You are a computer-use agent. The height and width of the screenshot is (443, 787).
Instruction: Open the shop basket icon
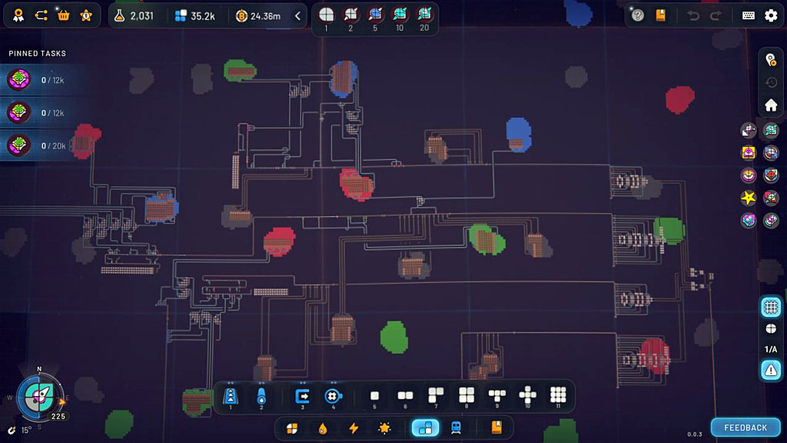pyautogui.click(x=63, y=15)
